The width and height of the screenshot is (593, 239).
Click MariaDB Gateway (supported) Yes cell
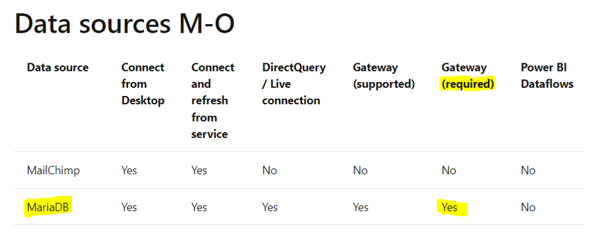(360, 207)
